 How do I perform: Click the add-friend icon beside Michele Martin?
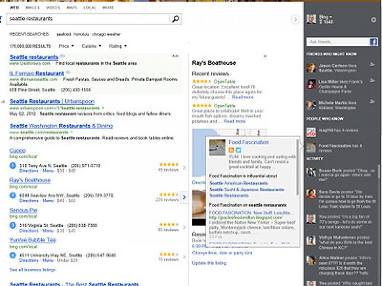tap(372, 101)
